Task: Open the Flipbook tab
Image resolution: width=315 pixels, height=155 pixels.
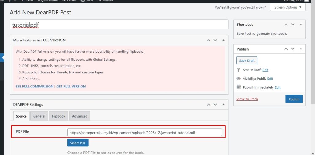Action: pos(58,116)
